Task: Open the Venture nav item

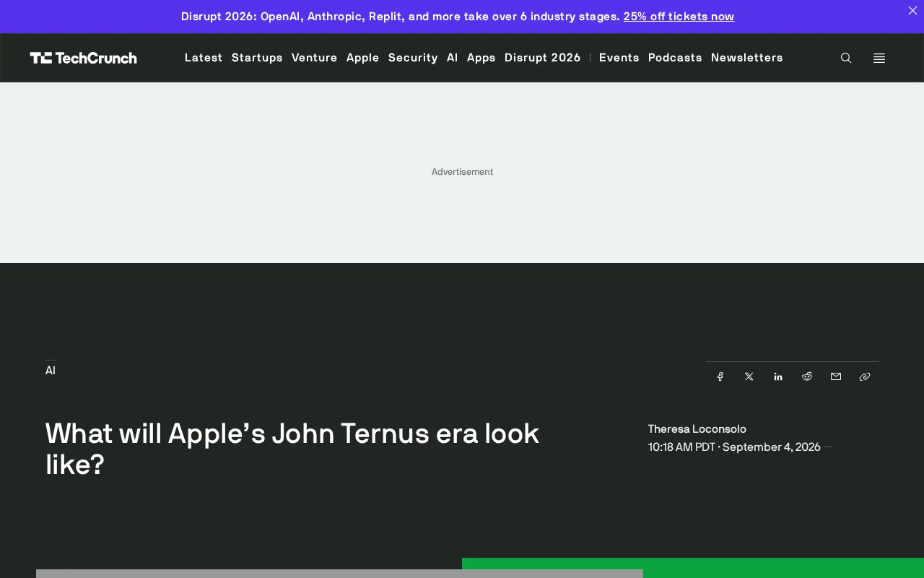Action: [315, 58]
